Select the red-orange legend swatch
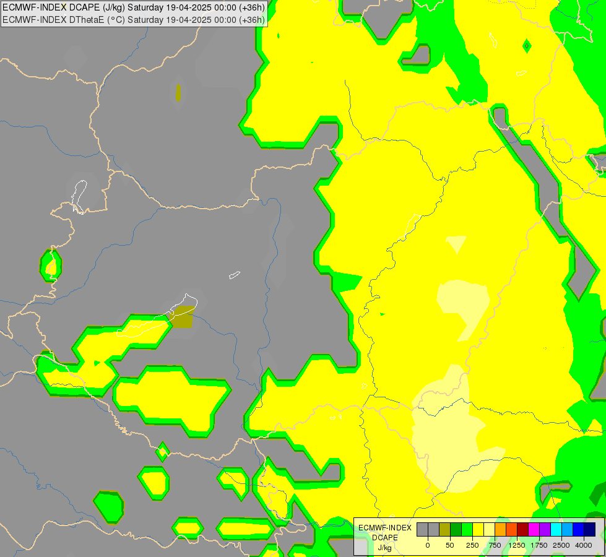This screenshot has height=557, width=606. point(512,529)
